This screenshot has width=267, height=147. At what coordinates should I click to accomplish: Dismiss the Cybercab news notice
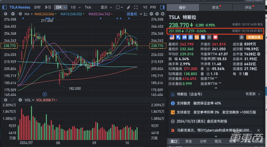259,130
